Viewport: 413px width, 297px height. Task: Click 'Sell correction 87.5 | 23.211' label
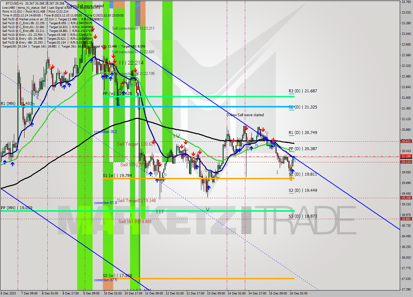(133, 28)
